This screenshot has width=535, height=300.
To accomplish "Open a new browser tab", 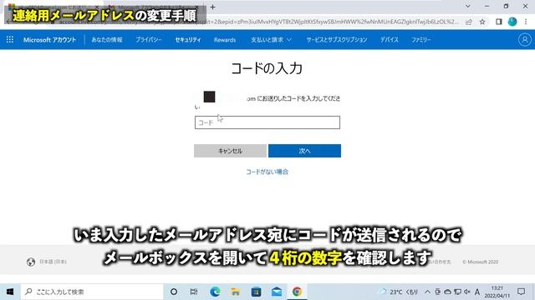I will pos(212,7).
